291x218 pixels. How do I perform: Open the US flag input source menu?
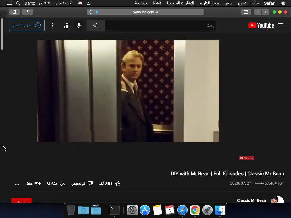80,3
